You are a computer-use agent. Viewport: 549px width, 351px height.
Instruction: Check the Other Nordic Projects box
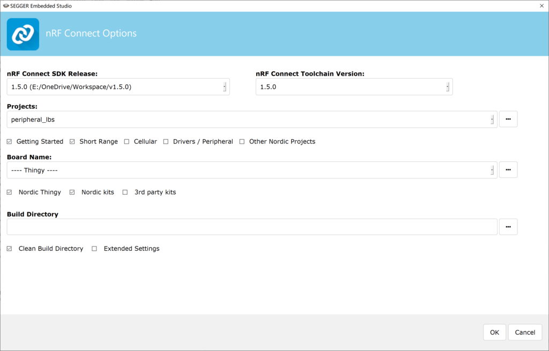coord(242,141)
